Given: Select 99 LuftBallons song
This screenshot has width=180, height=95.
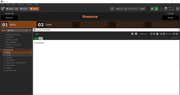Looking at the screenshot, I should [x=16, y=42].
